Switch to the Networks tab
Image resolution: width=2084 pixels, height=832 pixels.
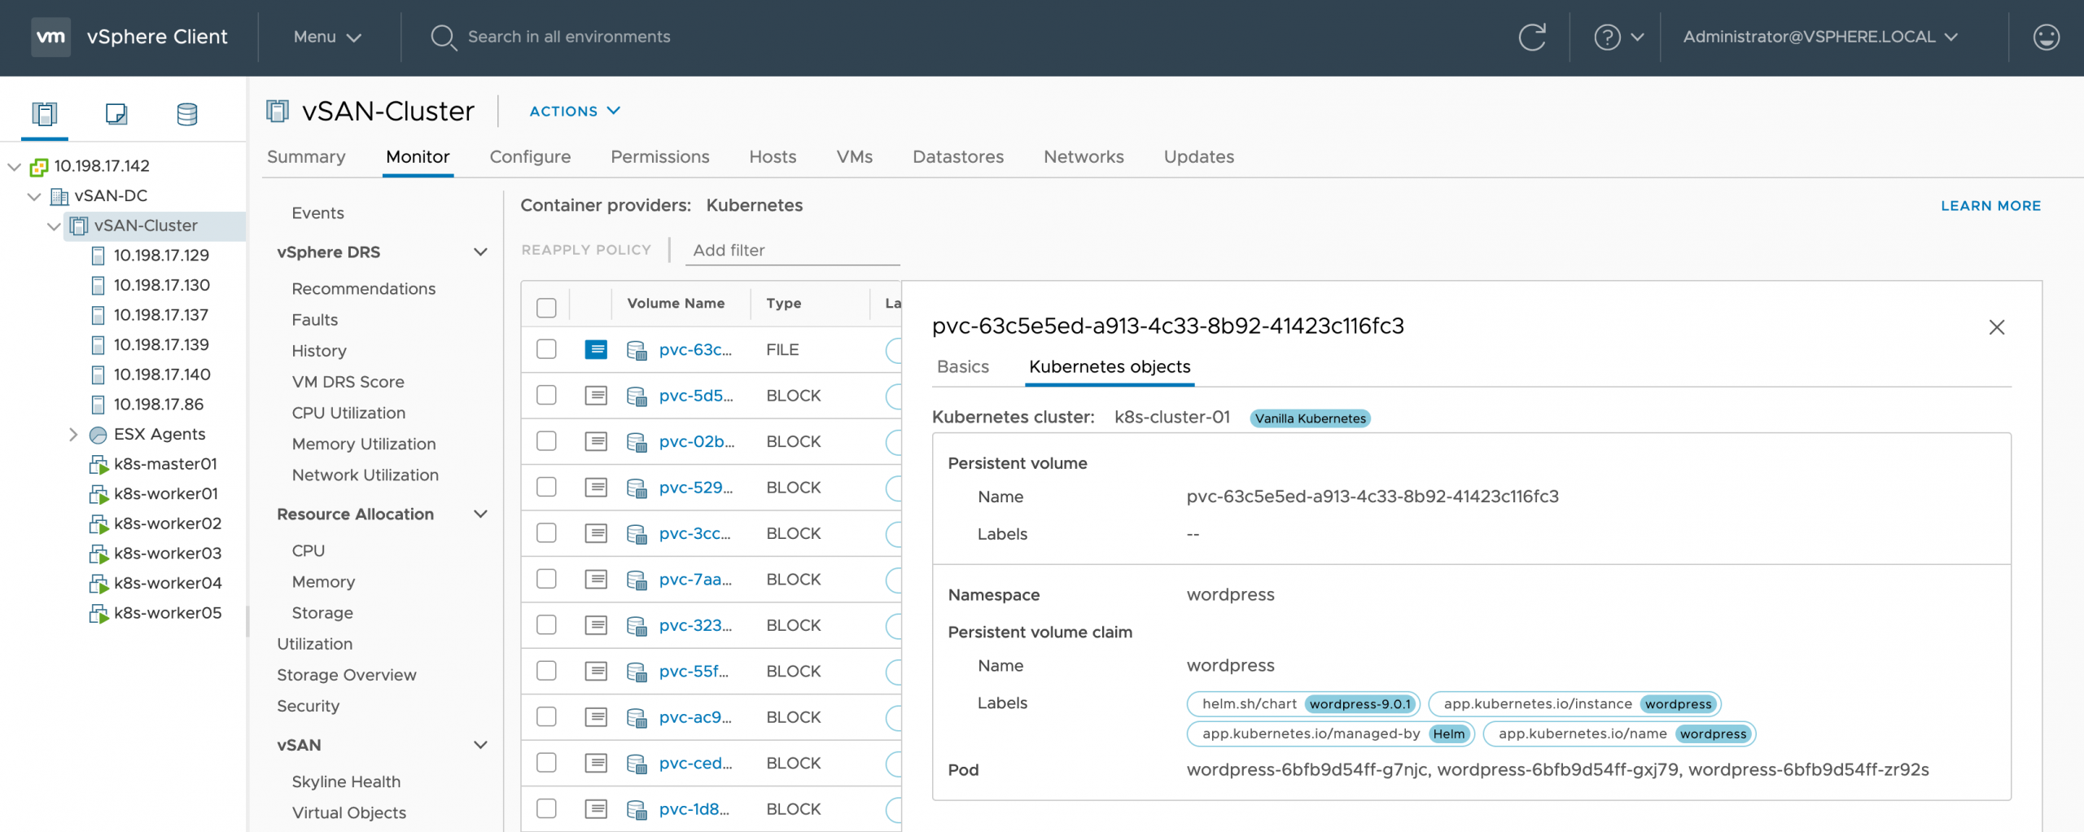[1084, 157]
